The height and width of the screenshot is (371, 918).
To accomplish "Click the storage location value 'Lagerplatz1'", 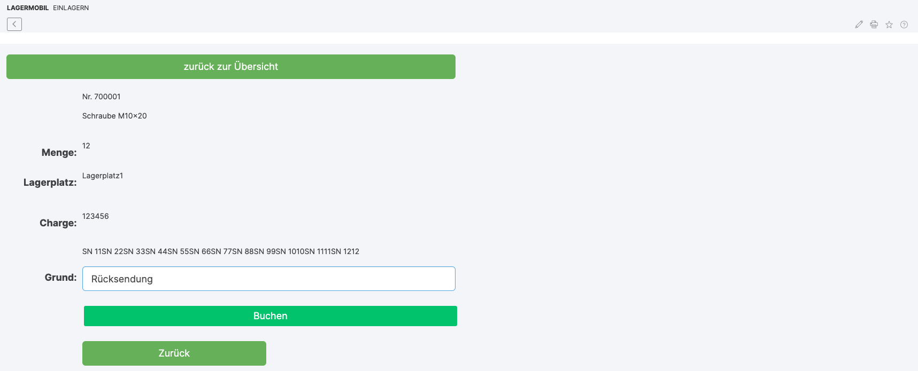I will pos(103,176).
